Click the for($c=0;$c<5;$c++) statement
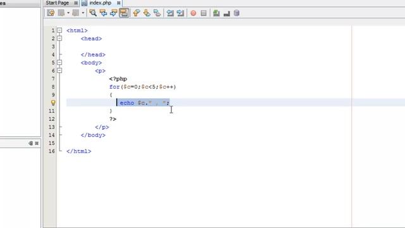This screenshot has width=405, height=228. click(x=142, y=87)
